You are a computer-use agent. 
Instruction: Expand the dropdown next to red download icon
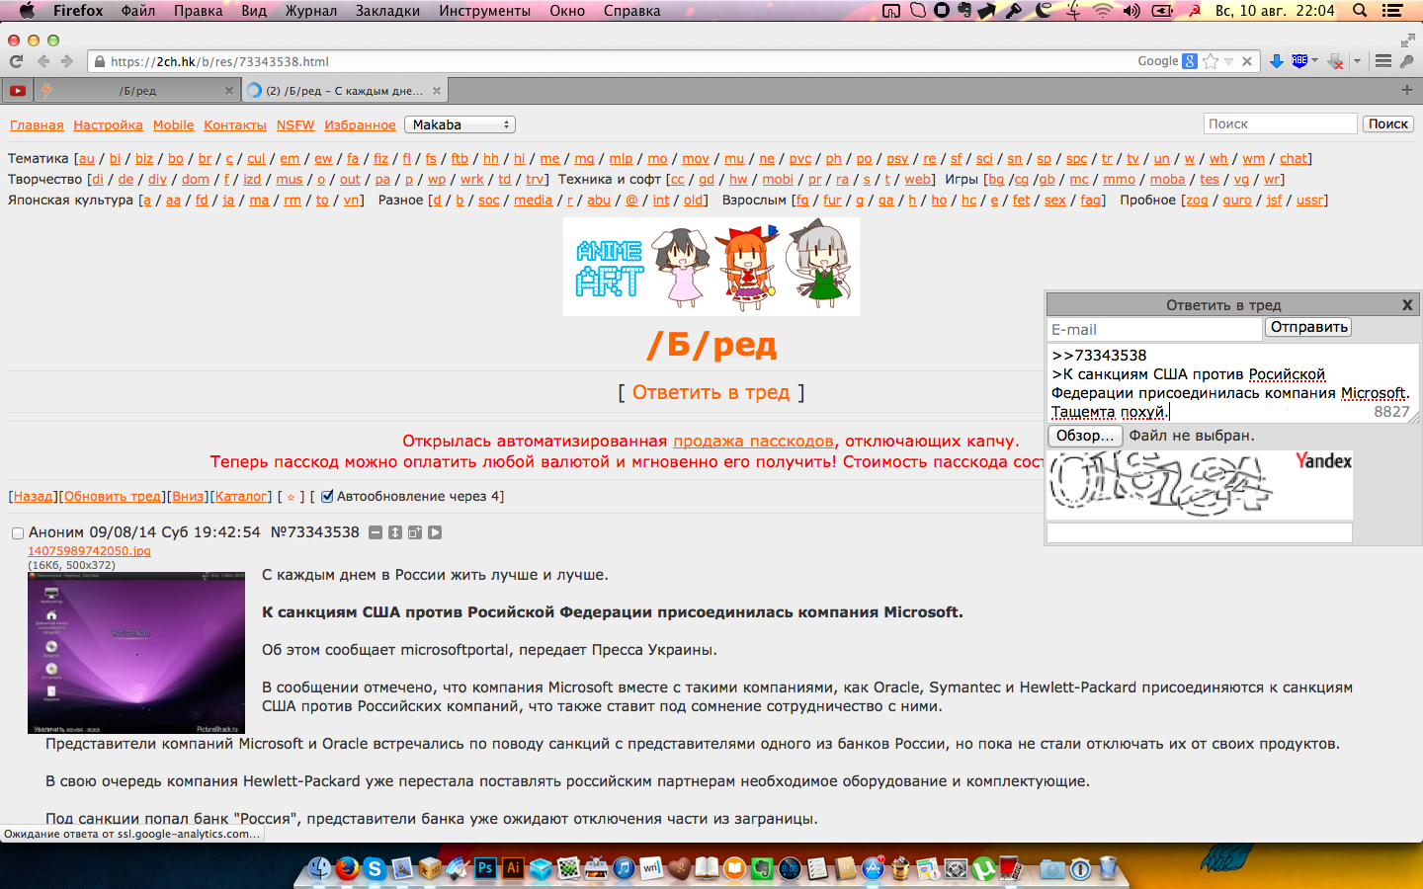tap(1357, 61)
